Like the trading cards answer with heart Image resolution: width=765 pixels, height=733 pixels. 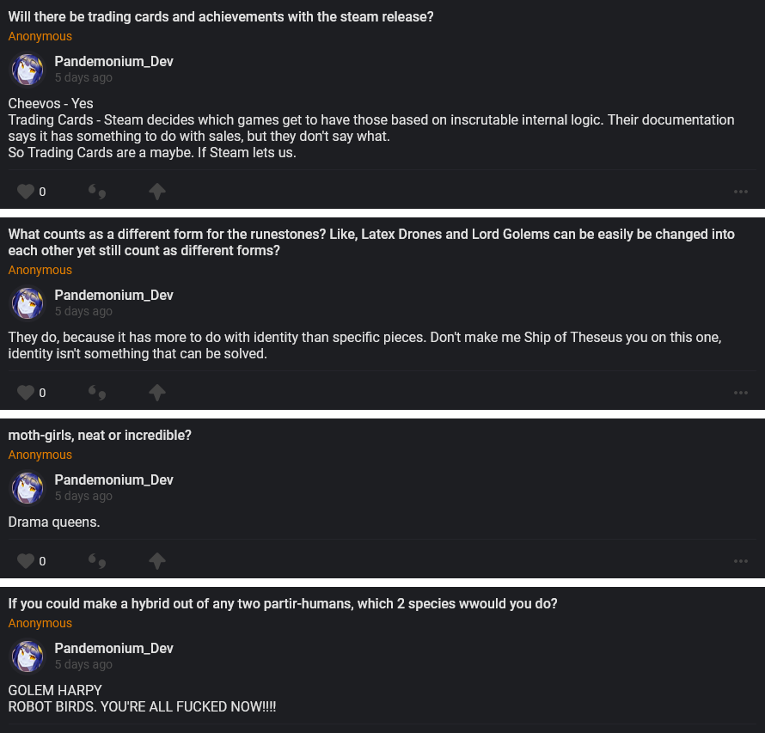click(x=26, y=192)
